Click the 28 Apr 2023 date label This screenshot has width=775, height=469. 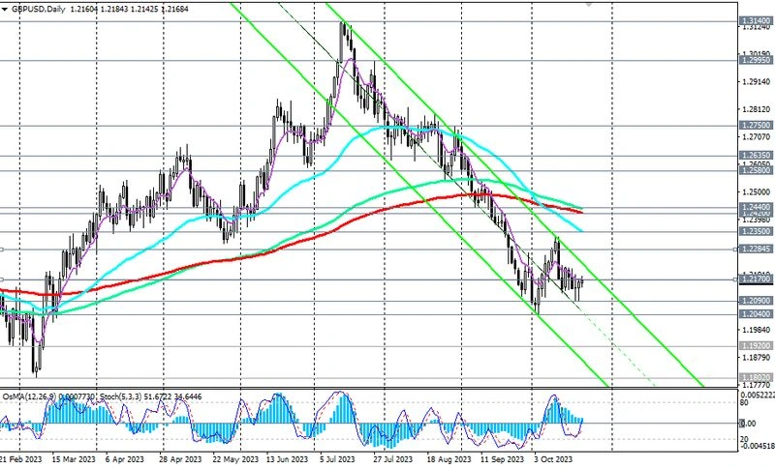tap(181, 459)
